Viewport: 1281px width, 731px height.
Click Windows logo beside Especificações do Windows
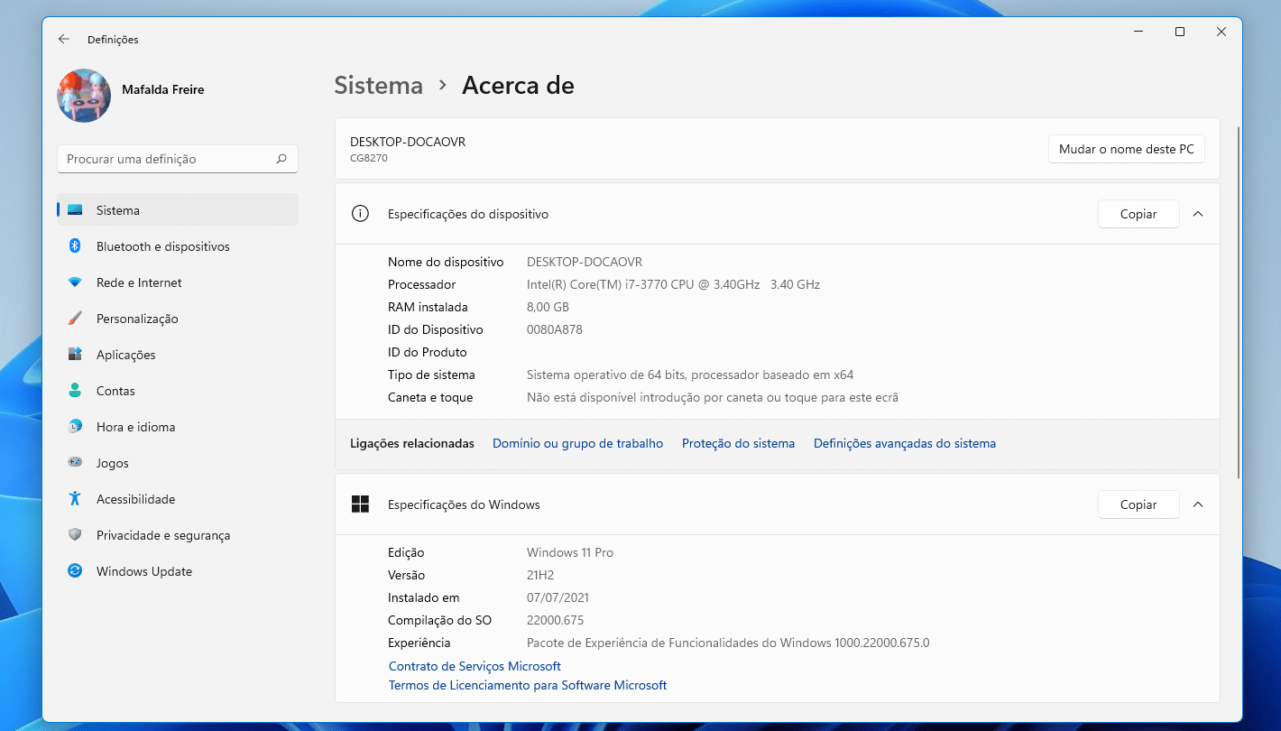(x=360, y=504)
